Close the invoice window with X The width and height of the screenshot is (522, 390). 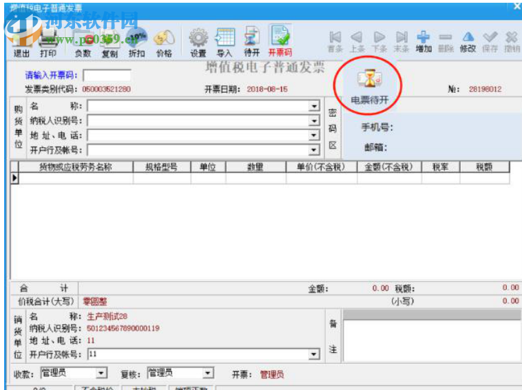[x=517, y=6]
